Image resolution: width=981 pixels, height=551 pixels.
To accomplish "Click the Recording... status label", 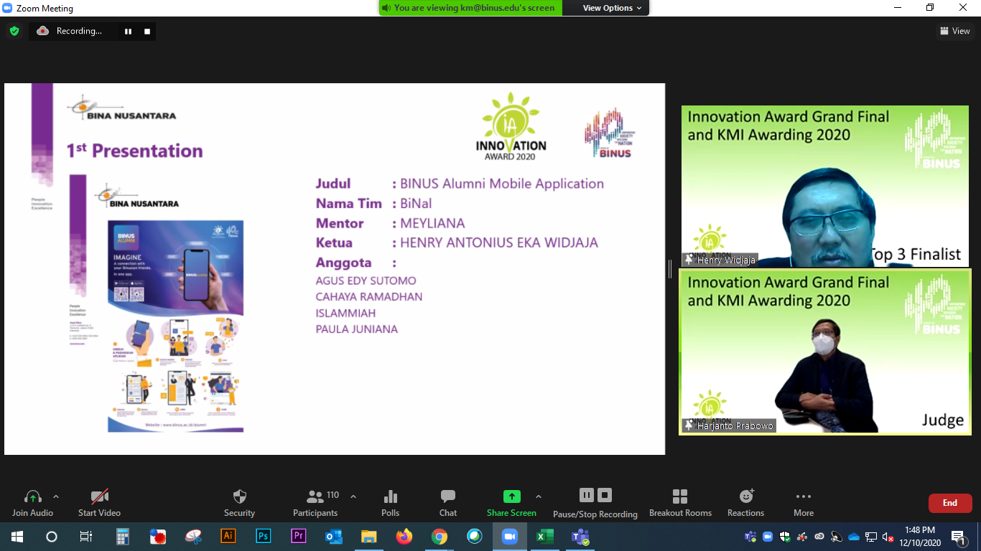I will [79, 32].
